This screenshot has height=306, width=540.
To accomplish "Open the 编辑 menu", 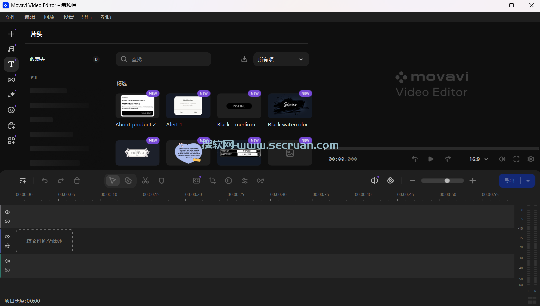I will coord(30,17).
